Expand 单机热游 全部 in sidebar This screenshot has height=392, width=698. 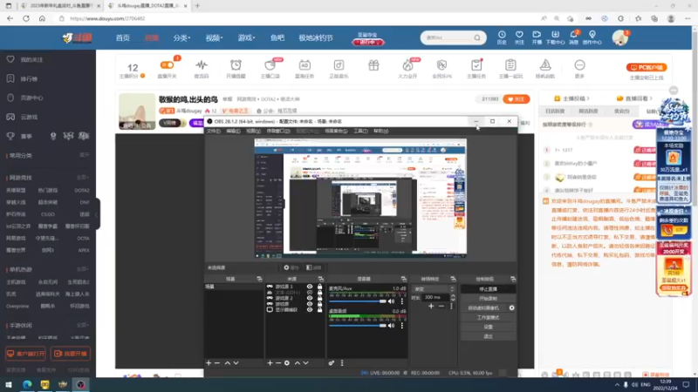pos(82,269)
